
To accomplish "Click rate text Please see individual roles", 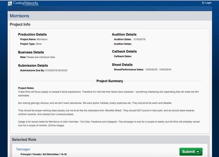I will point(41,57).
